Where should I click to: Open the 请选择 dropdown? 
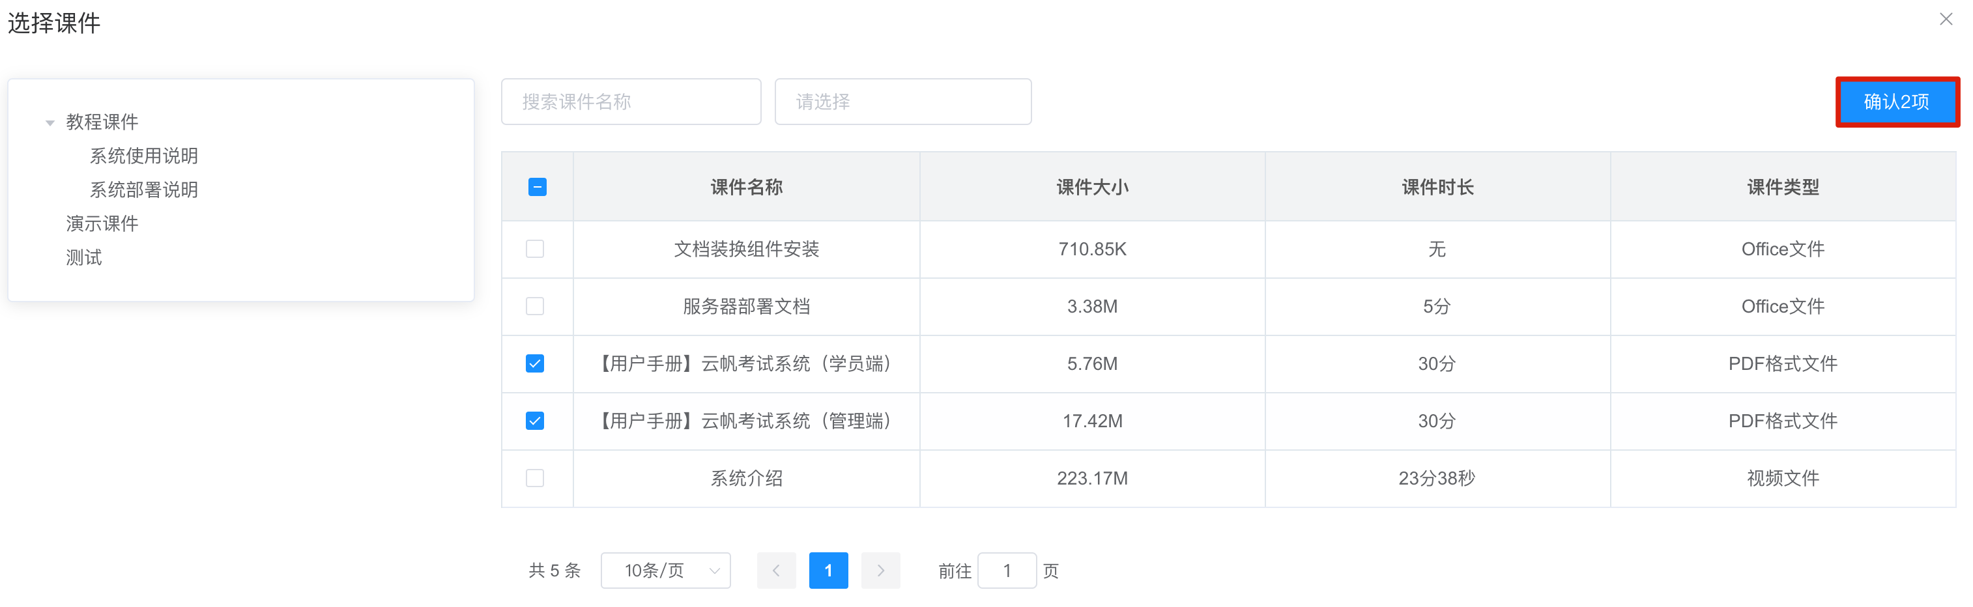[x=903, y=102]
